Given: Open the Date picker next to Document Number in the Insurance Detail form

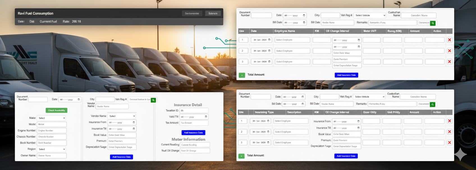Looking at the screenshot, I should 70,100.
